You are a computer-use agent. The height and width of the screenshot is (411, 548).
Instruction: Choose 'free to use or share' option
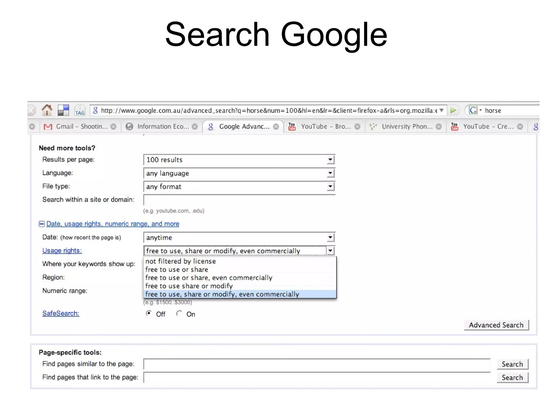pos(177,269)
